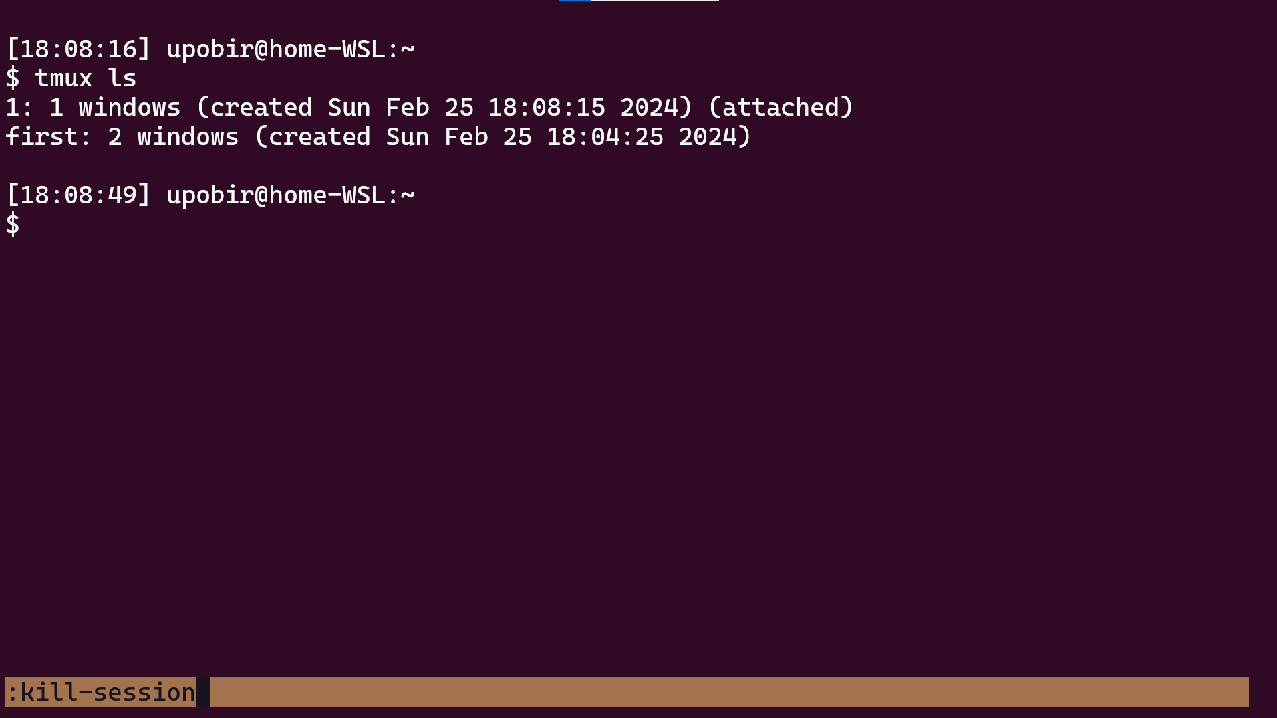Click the [18:08:16] timestamp
This screenshot has height=718, width=1277.
tap(78, 49)
